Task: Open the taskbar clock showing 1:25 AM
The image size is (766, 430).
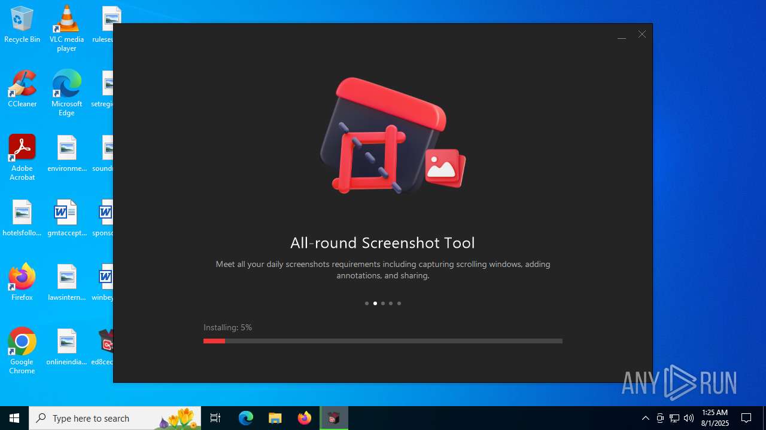Action: click(715, 418)
